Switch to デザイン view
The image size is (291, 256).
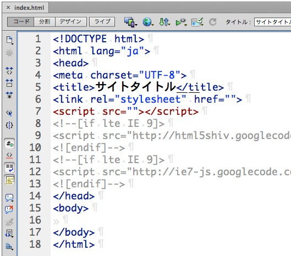[x=71, y=21]
